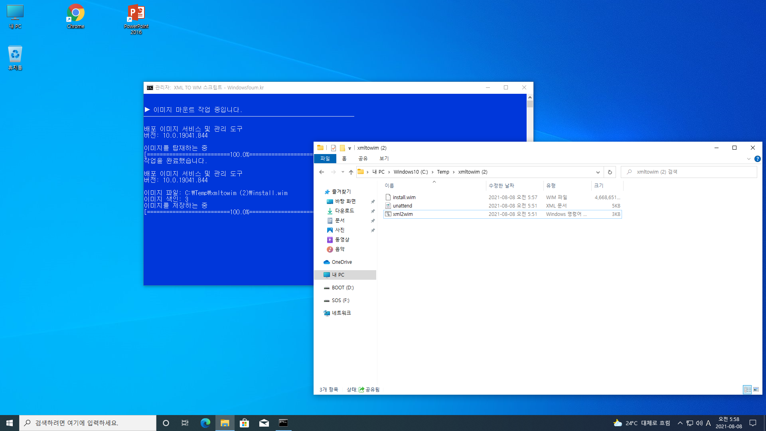Click the unattend XML file icon

click(x=388, y=206)
